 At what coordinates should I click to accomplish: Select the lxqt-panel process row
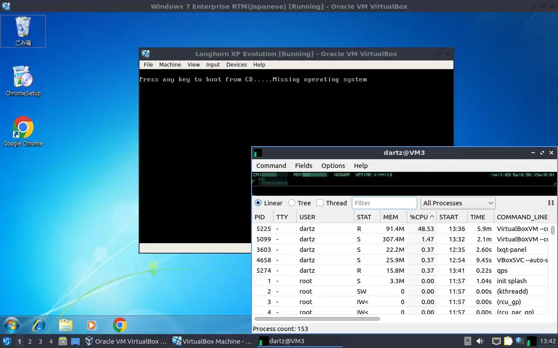click(400, 250)
